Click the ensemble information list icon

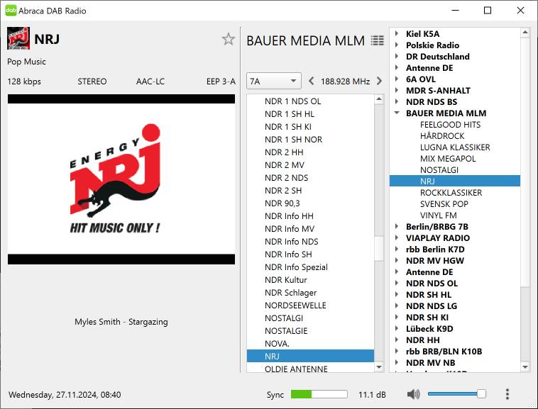pos(378,41)
